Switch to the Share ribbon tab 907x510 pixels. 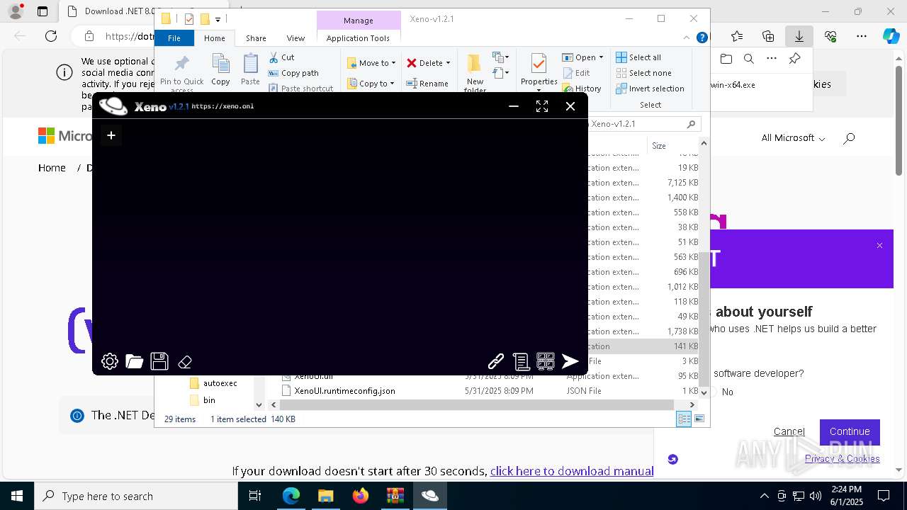[x=256, y=38]
